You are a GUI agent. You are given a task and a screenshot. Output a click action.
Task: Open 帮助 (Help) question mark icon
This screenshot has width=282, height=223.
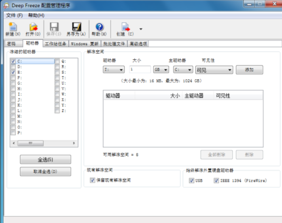[x=99, y=27]
